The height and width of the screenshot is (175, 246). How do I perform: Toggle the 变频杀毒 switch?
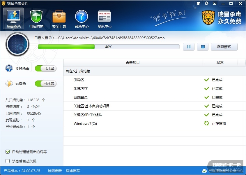point(45,69)
